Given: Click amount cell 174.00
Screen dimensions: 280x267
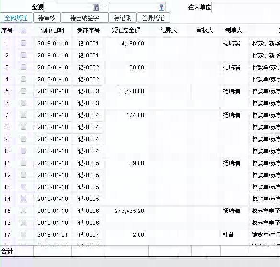Looking at the screenshot, I should (x=135, y=115).
